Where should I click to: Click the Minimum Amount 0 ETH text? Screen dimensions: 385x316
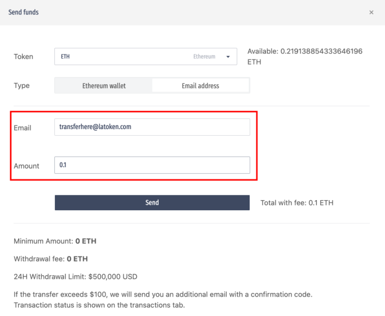pyautogui.click(x=55, y=241)
